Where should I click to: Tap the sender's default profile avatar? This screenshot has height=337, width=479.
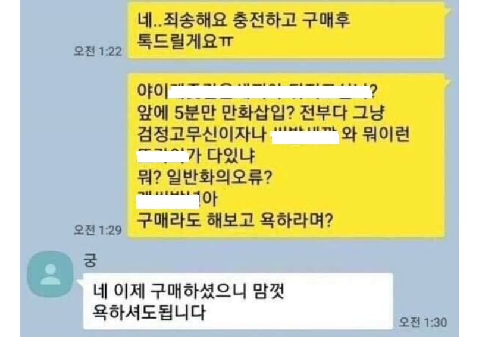51,274
